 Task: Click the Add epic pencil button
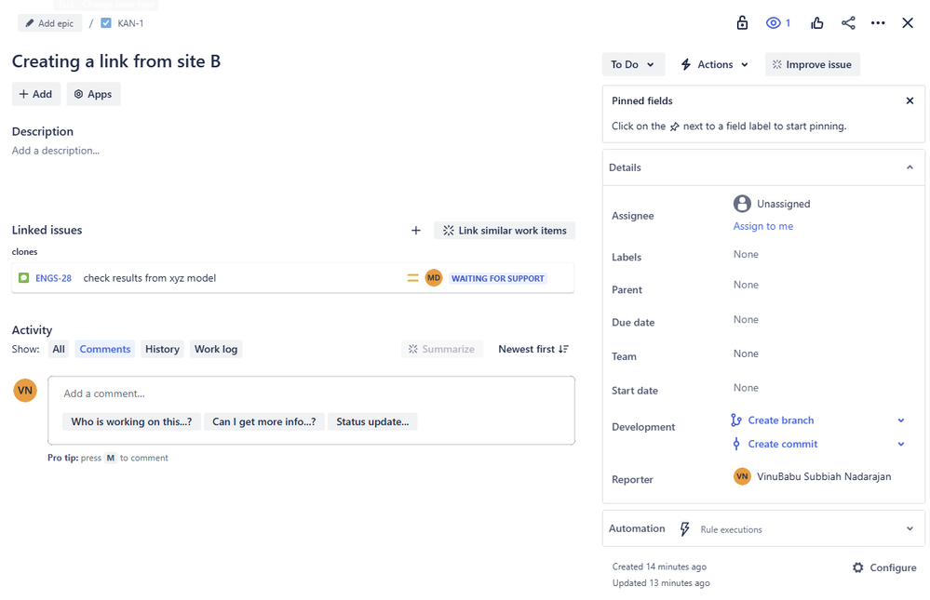point(50,23)
